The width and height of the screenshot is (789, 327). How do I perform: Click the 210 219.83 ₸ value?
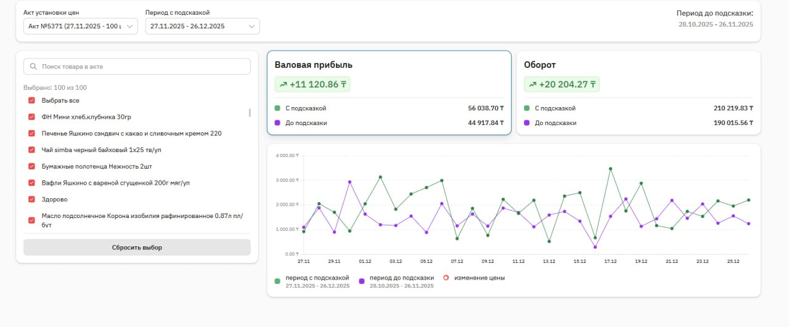pos(733,108)
